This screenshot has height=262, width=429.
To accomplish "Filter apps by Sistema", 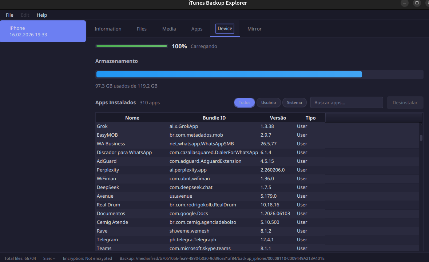I will click(x=294, y=102).
